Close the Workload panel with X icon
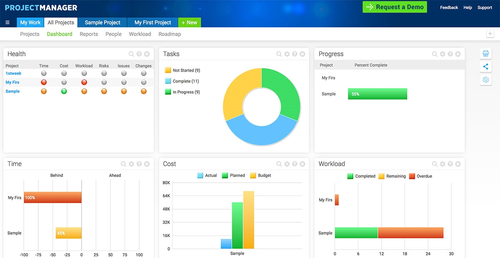Screen dimensions: 500x258 pos(458,164)
